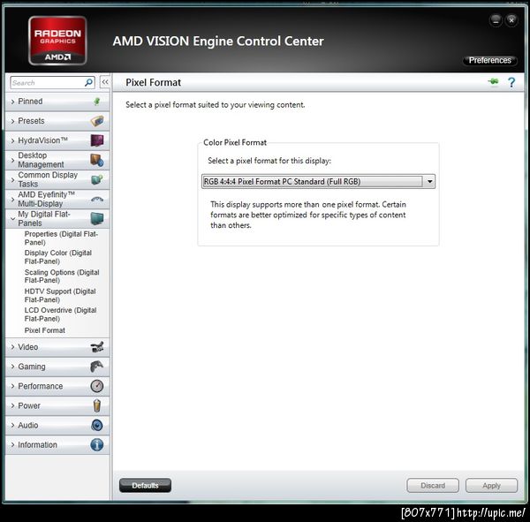Click the Desktop Management icon
The width and height of the screenshot is (530, 522).
[x=97, y=160]
